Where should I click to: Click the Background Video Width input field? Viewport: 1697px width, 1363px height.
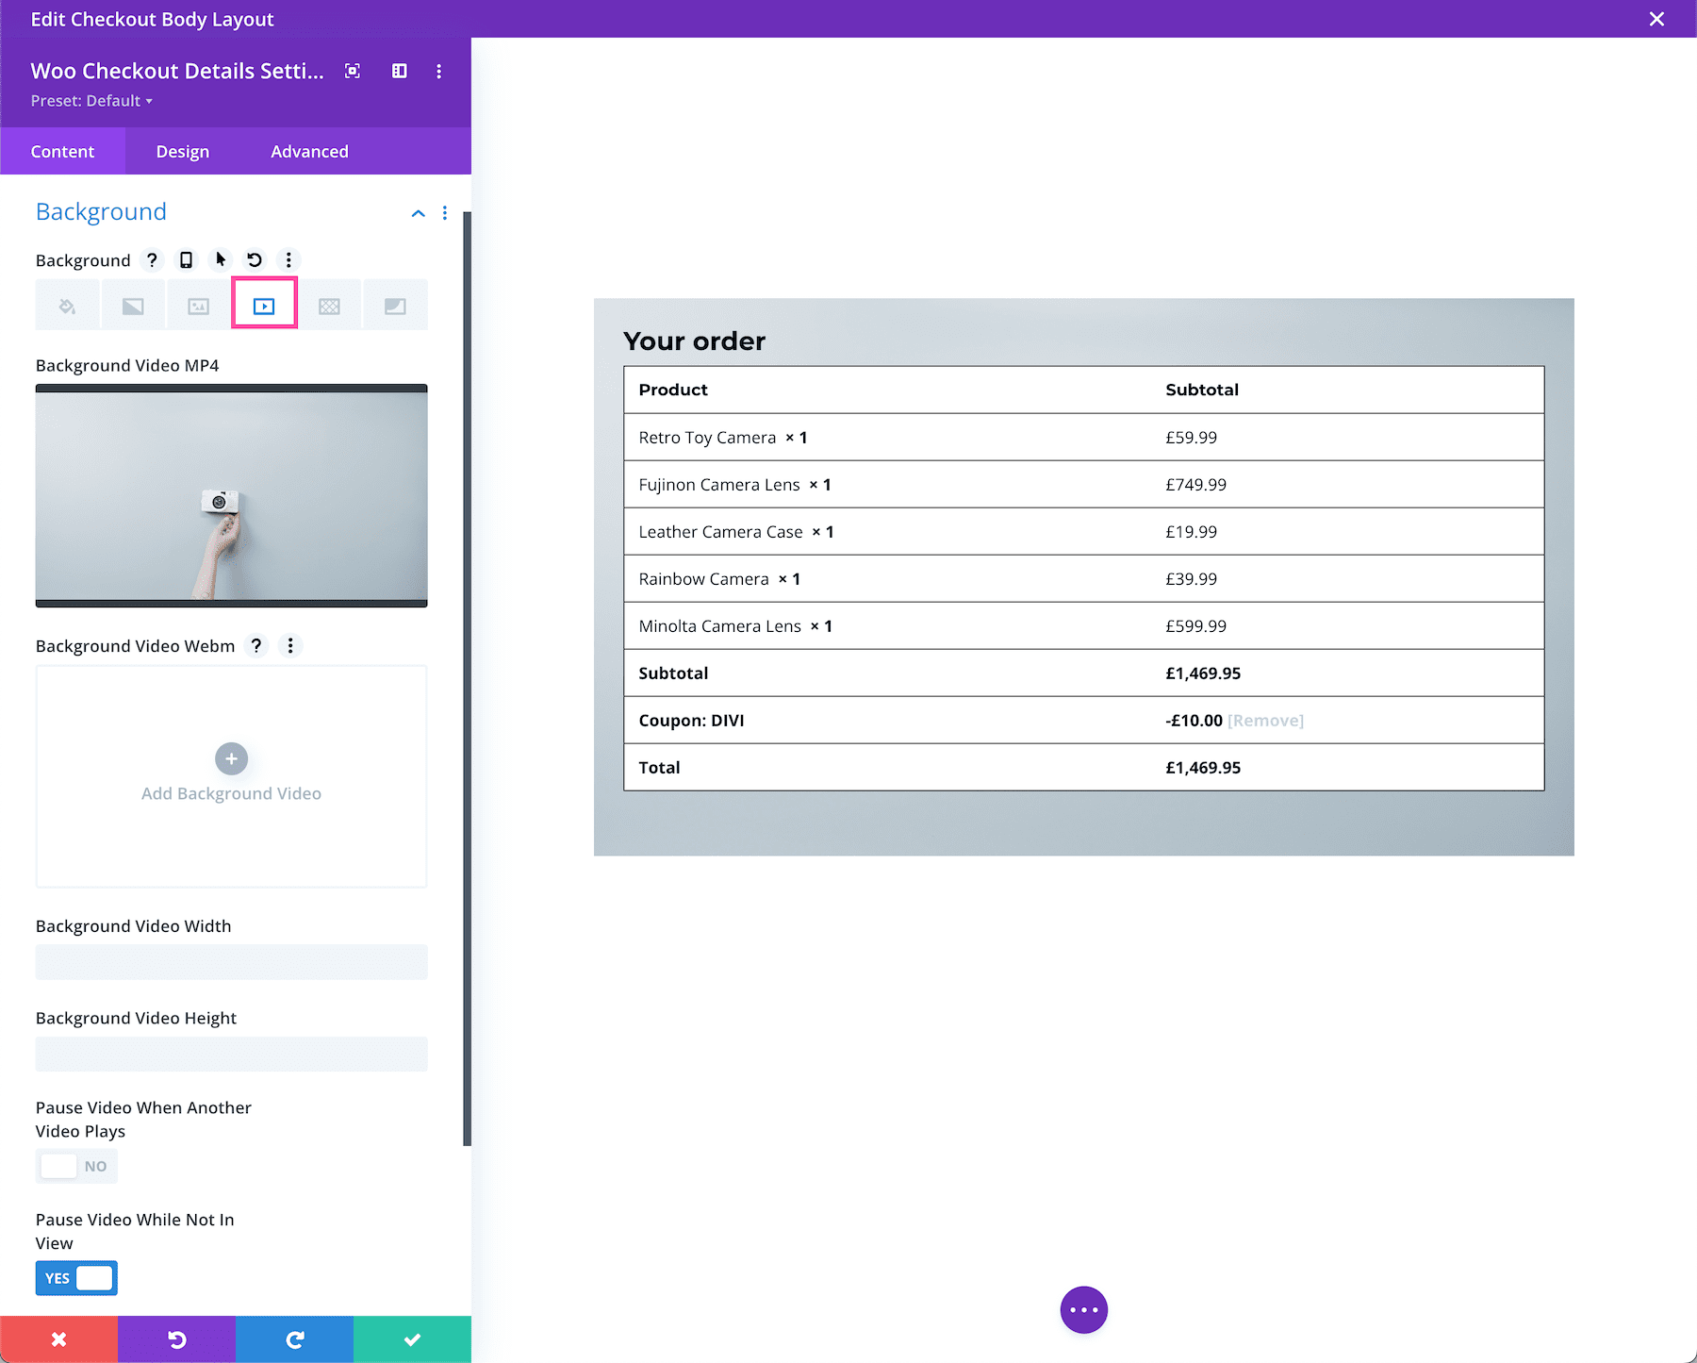pos(231,961)
